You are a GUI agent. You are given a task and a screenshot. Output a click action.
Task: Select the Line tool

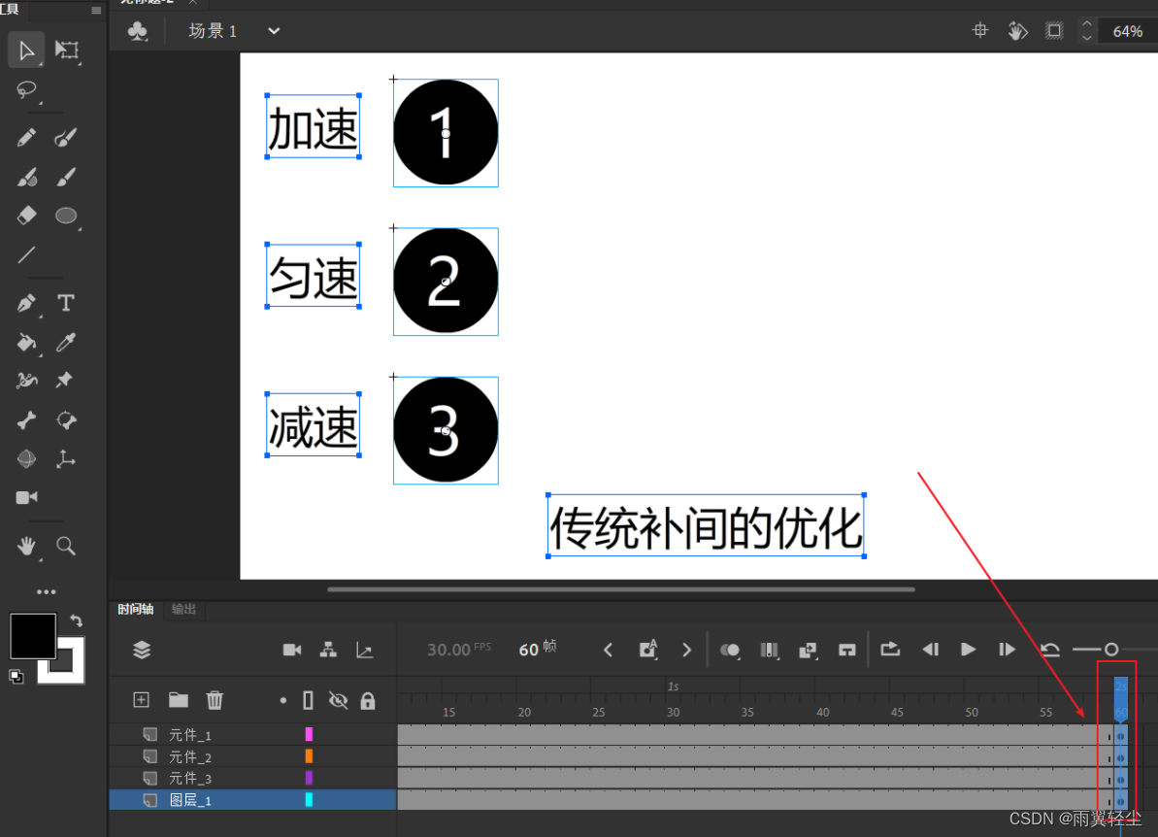point(26,255)
